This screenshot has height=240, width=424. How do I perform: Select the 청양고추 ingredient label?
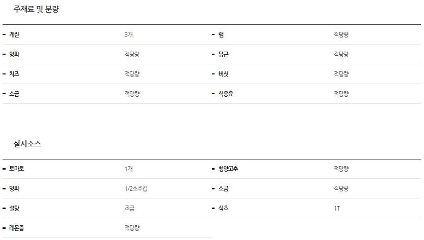pos(228,169)
